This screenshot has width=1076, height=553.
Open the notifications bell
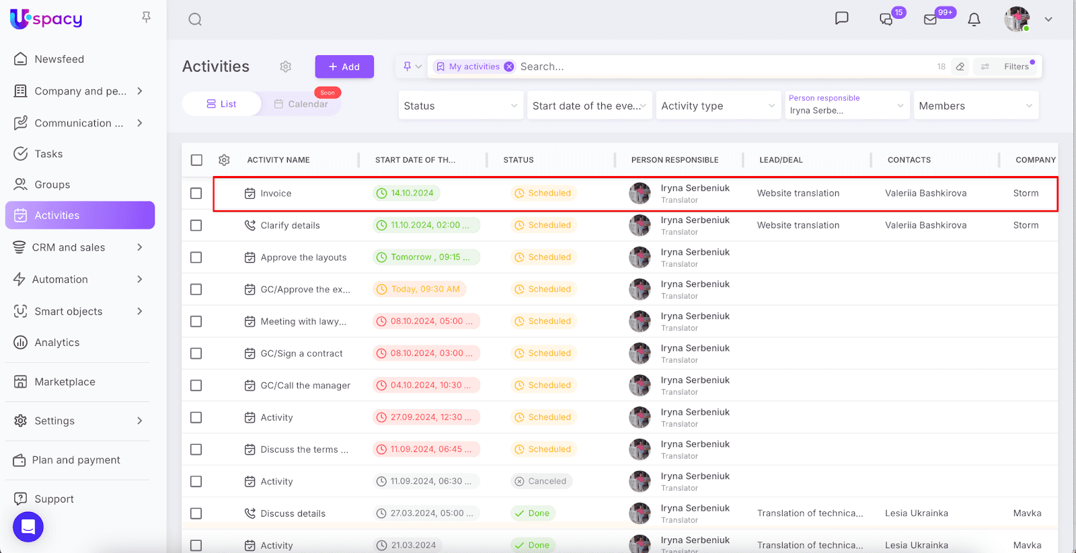tap(974, 19)
